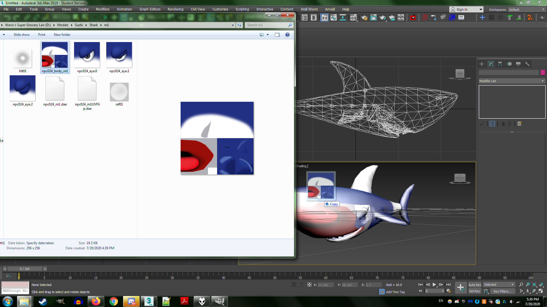Click the large Set Keys plus button
The width and height of the screenshot is (547, 307).
pyautogui.click(x=461, y=288)
